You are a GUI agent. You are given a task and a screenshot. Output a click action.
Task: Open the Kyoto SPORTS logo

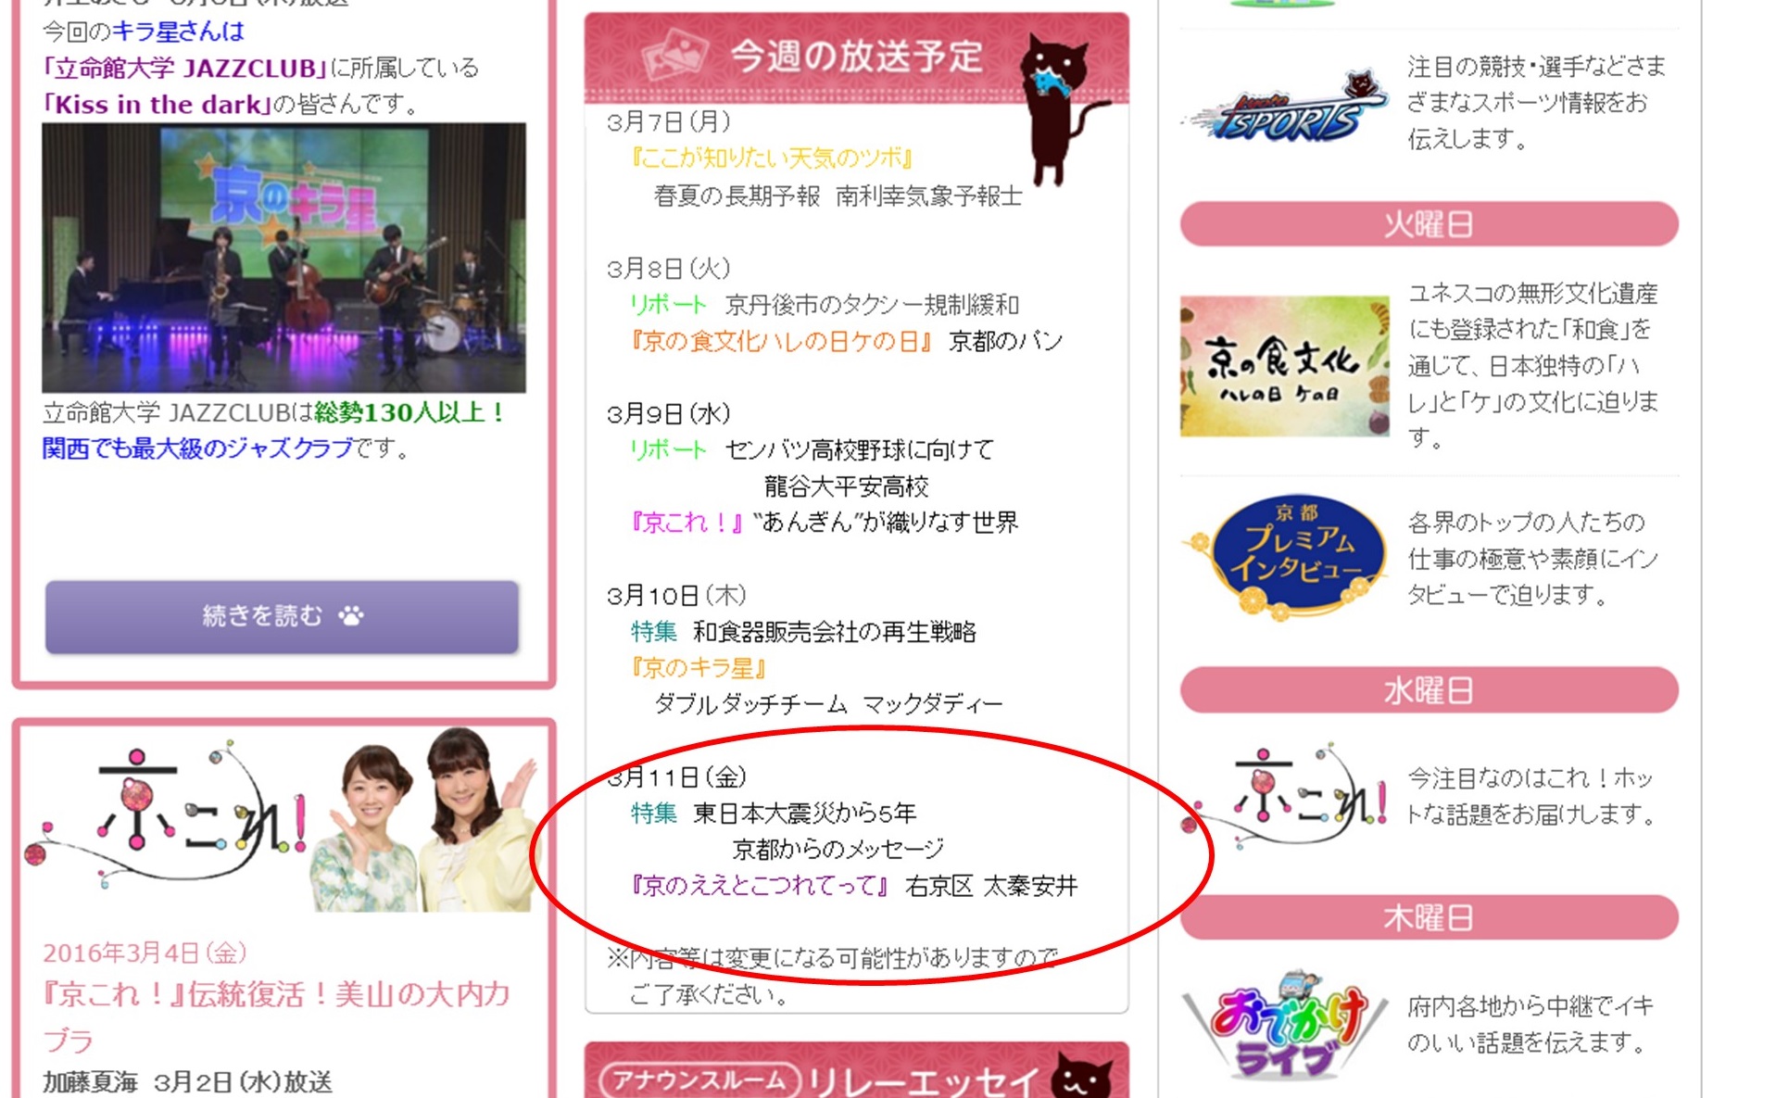click(x=1284, y=107)
